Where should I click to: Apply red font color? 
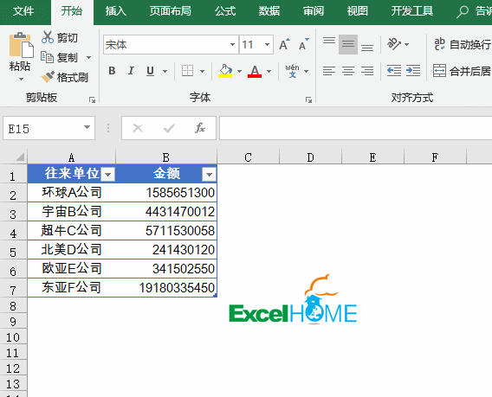coord(255,71)
